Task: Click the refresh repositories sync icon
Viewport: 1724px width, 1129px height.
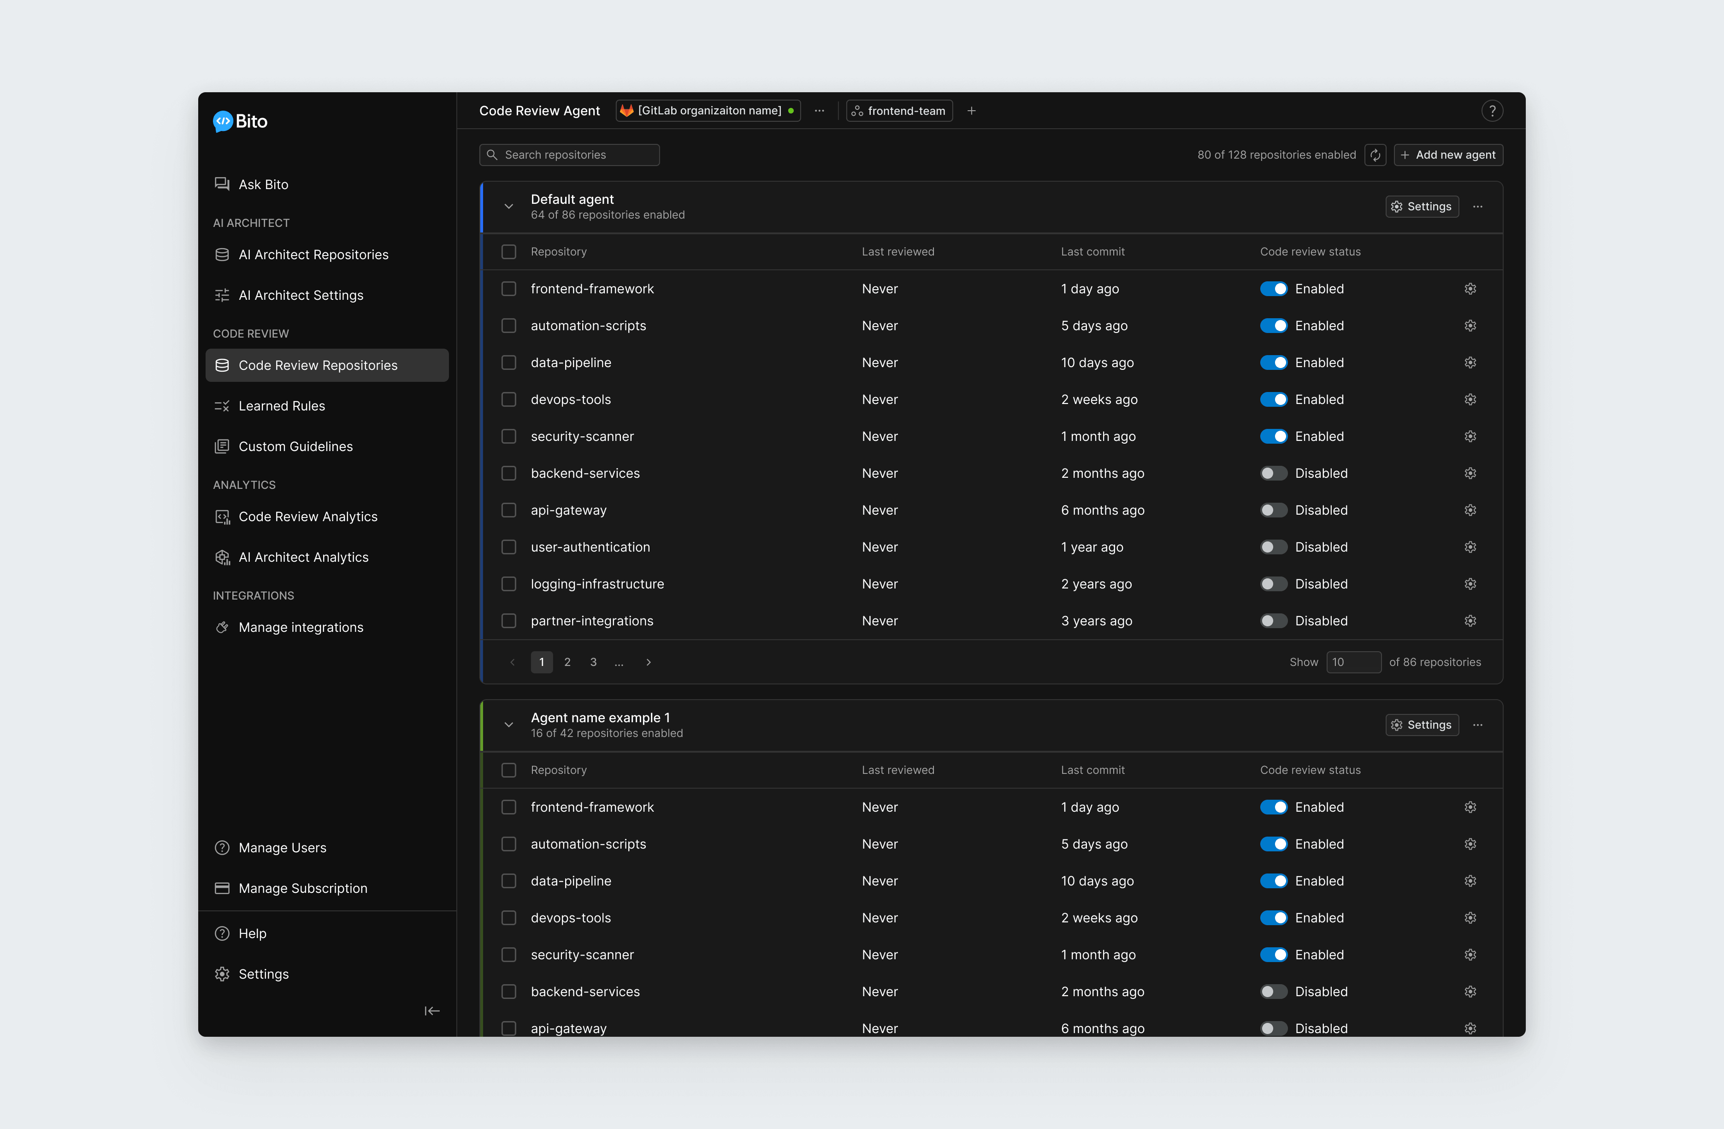Action: (x=1375, y=155)
